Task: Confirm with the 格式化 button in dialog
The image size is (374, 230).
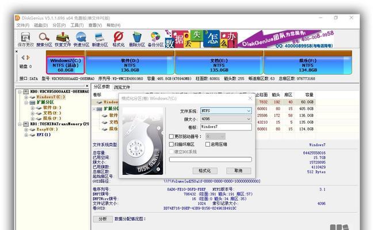Action: coord(205,171)
